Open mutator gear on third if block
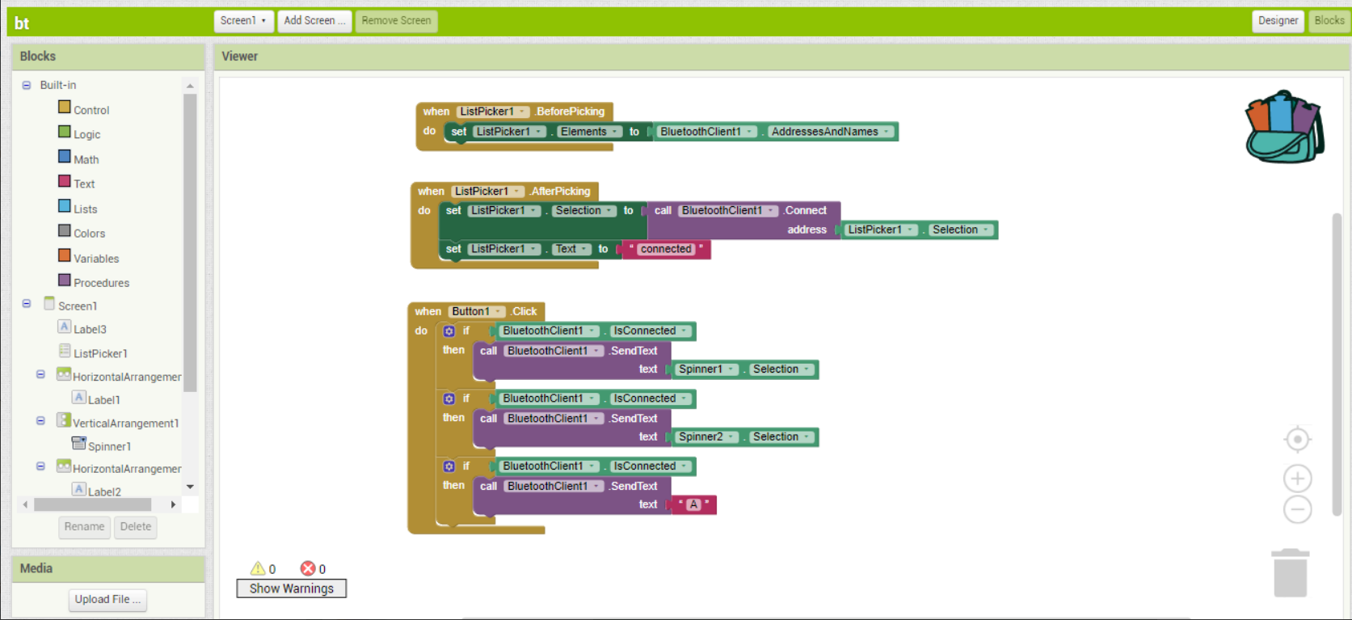Viewport: 1352px width, 620px height. click(x=449, y=466)
